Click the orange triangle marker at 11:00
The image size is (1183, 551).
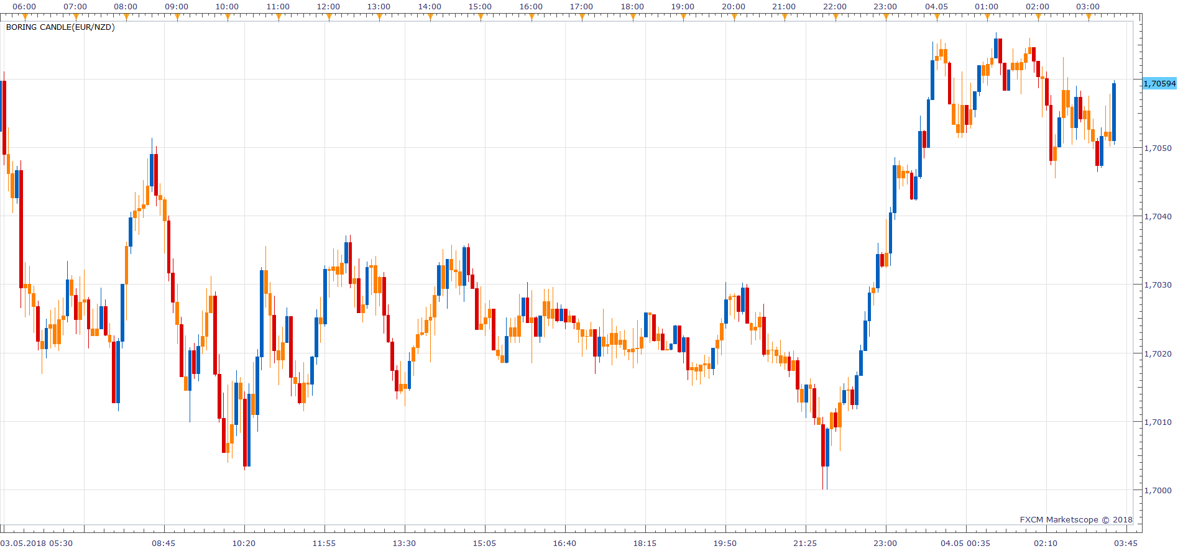click(x=278, y=17)
